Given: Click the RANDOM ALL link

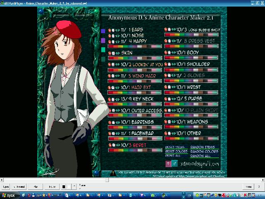Looking at the screenshot, I should (200, 156).
